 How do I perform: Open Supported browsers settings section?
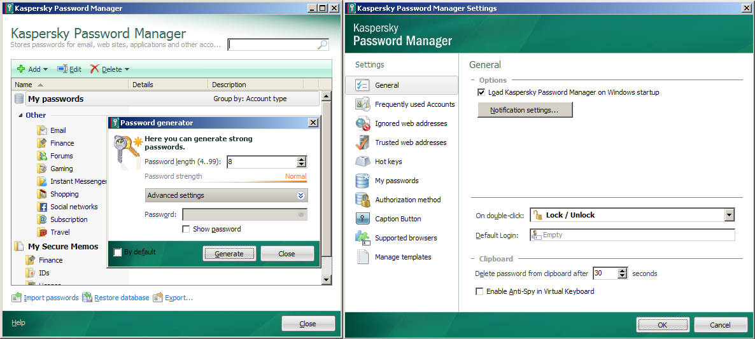tap(406, 238)
